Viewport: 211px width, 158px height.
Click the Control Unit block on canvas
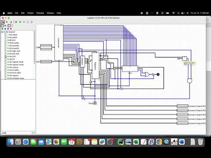click(x=59, y=43)
